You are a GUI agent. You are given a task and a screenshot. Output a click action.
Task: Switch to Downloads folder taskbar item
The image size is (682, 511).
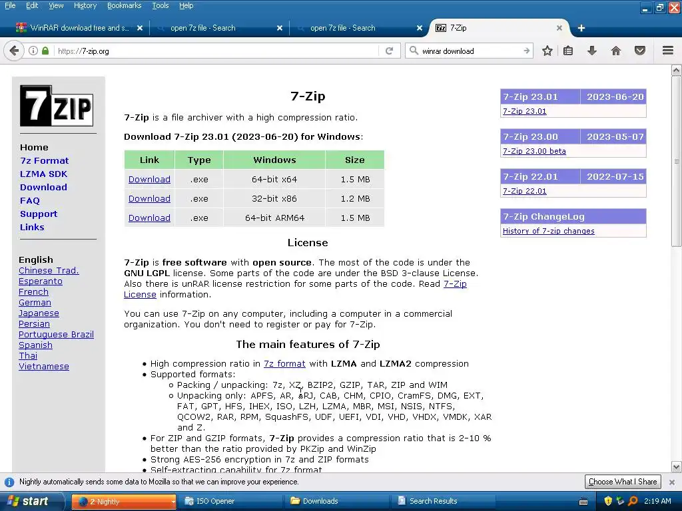[x=337, y=501]
